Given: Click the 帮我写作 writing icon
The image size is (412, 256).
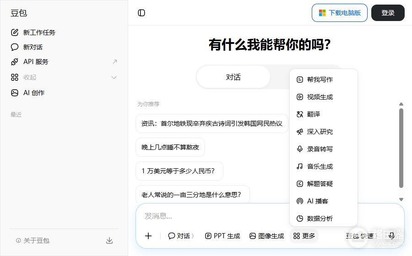Looking at the screenshot, I should (299, 80).
